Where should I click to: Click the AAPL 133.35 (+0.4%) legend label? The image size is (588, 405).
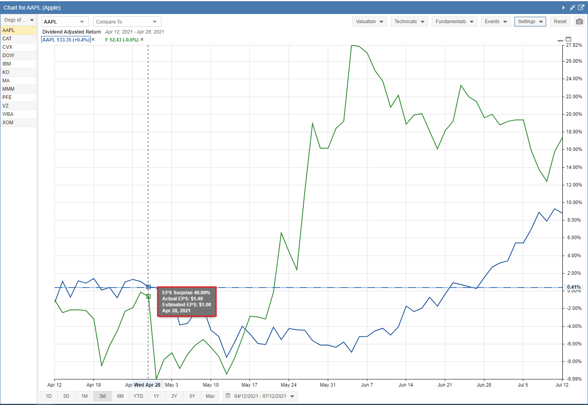[x=66, y=40]
